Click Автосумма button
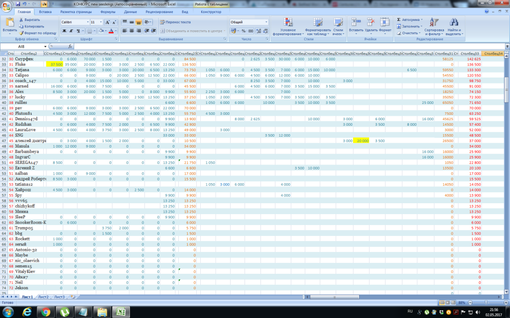 [409, 20]
